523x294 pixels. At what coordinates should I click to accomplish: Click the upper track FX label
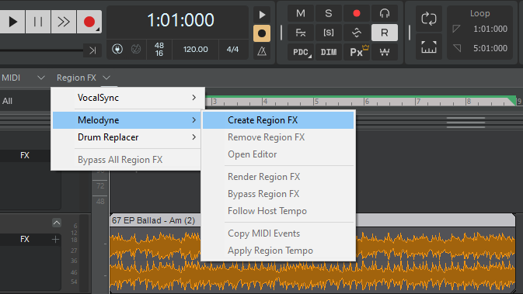(x=25, y=155)
